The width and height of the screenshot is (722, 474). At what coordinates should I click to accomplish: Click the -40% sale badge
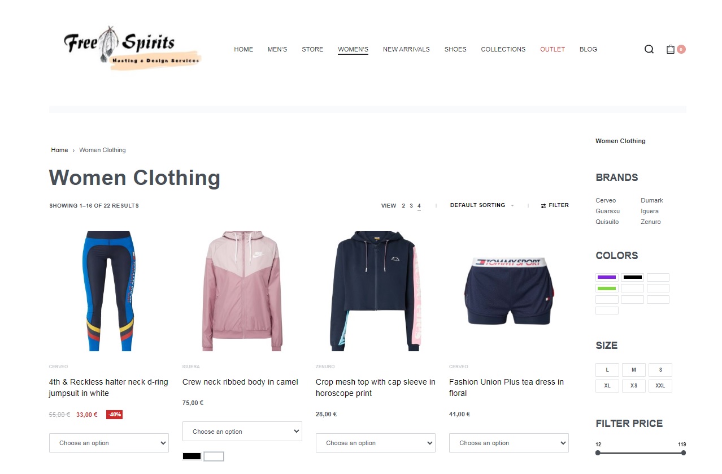tap(115, 415)
